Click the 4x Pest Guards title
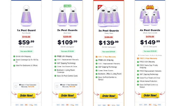This screenshot has width=169, height=106. [x=150, y=30]
